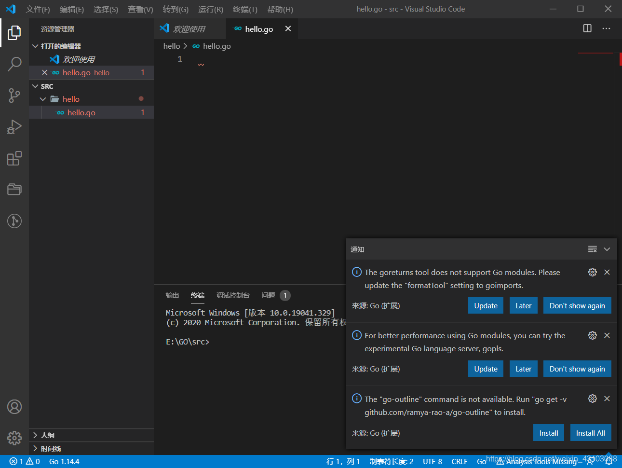This screenshot has width=622, height=468.
Task: Click the CRLF line ending status
Action: (459, 461)
